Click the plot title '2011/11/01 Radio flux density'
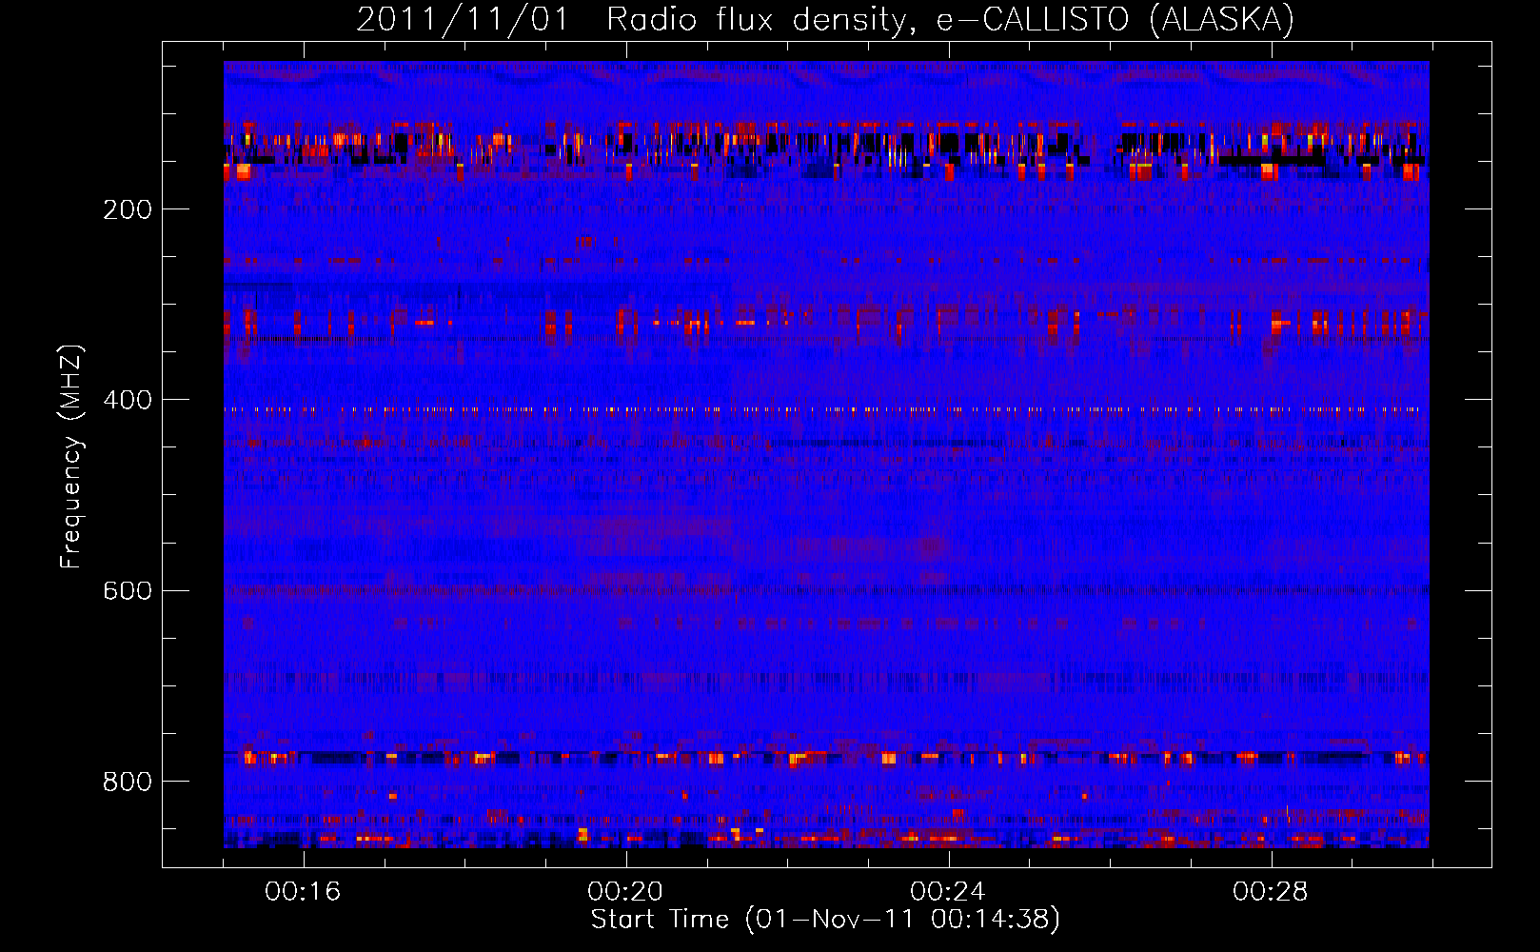 coord(825,19)
